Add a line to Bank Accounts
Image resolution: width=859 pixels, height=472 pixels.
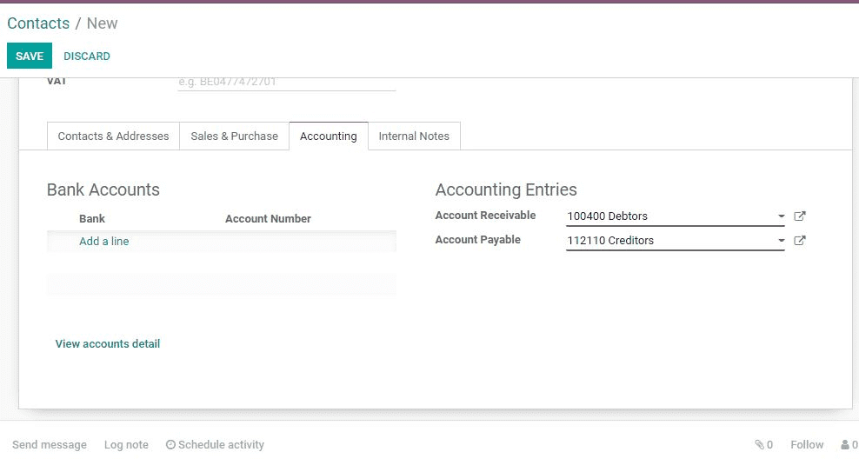[104, 241]
